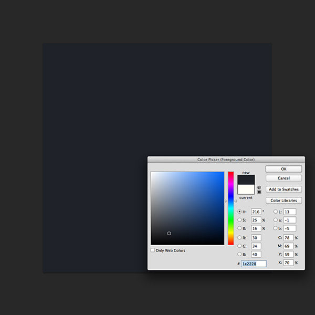The image size is (315, 315).
Task: Click the hue field showing 216
Action: tap(256, 212)
